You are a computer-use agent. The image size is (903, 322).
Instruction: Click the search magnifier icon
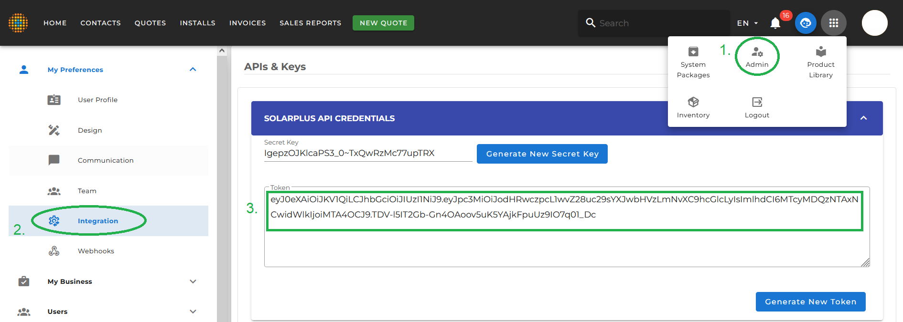pyautogui.click(x=591, y=22)
